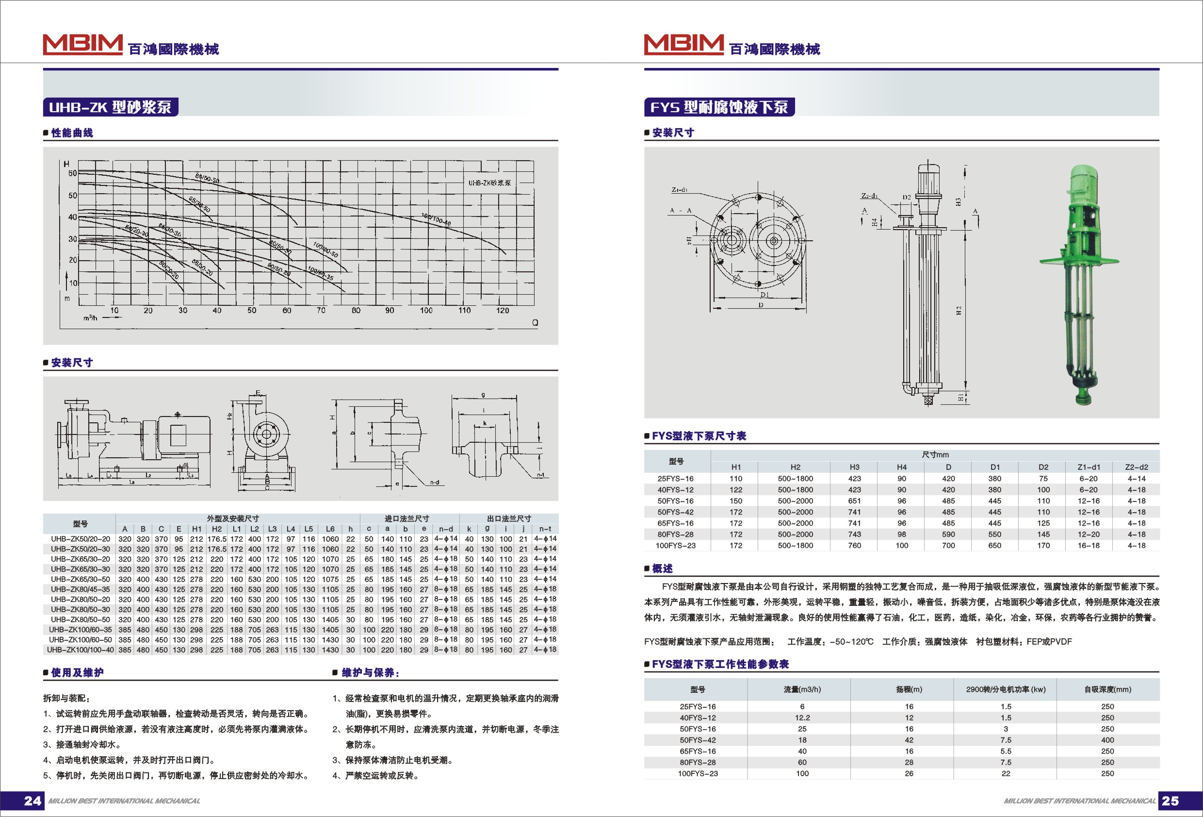1203x817 pixels.
Task: Select row label 'UHB-ZK50/20-30'
Action: pos(80,549)
